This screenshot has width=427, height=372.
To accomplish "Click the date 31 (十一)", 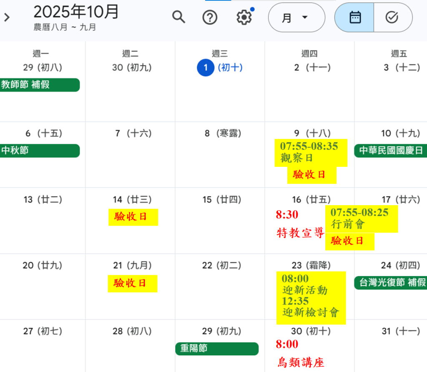I will [x=401, y=332].
